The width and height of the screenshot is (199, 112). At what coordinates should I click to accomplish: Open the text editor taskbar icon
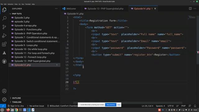click(x=33, y=110)
